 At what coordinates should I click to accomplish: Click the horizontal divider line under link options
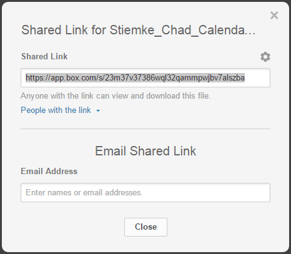(x=145, y=129)
